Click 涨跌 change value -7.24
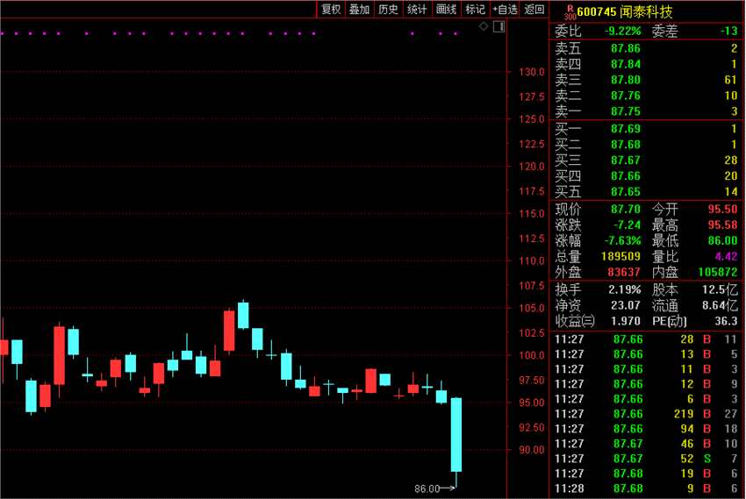Image resolution: width=746 pixels, height=499 pixels. coord(627,225)
